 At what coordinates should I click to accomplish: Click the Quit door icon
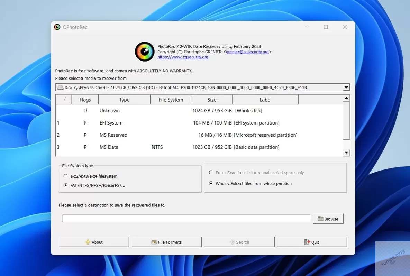pyautogui.click(x=307, y=242)
